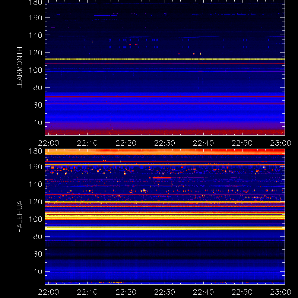
Task: Click the 22:40 time label under Learmonth plot
Action: [203, 143]
